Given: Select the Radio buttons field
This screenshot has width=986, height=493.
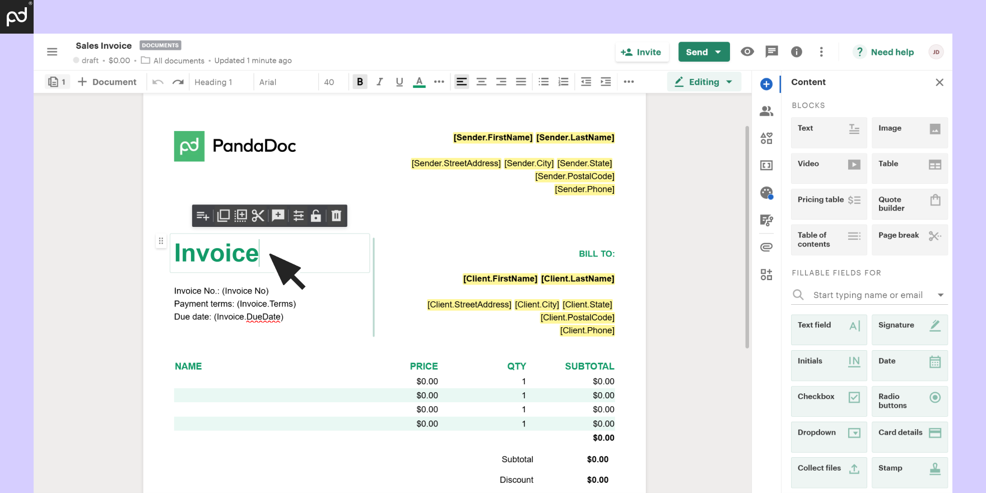Looking at the screenshot, I should [x=910, y=401].
